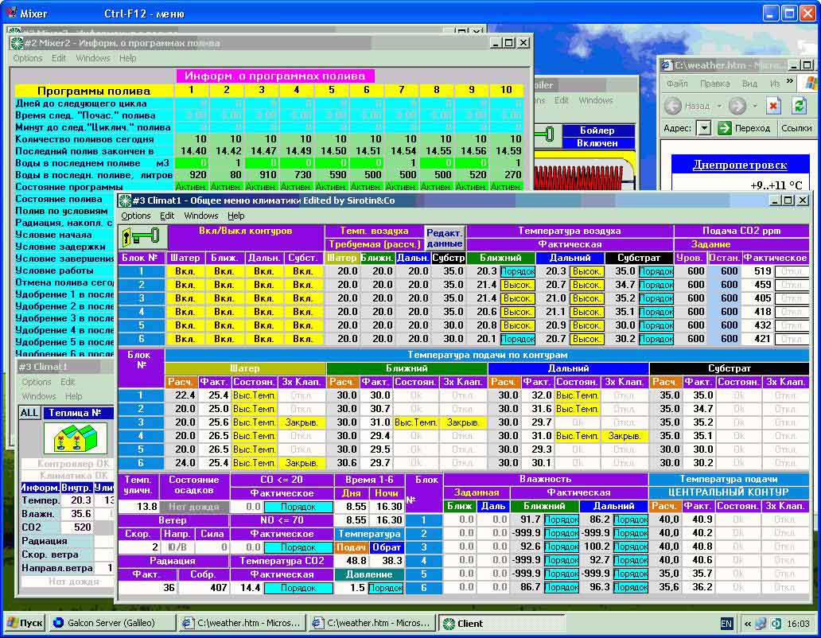Toggle Ближ. contour Вкл. for block 6

point(224,339)
